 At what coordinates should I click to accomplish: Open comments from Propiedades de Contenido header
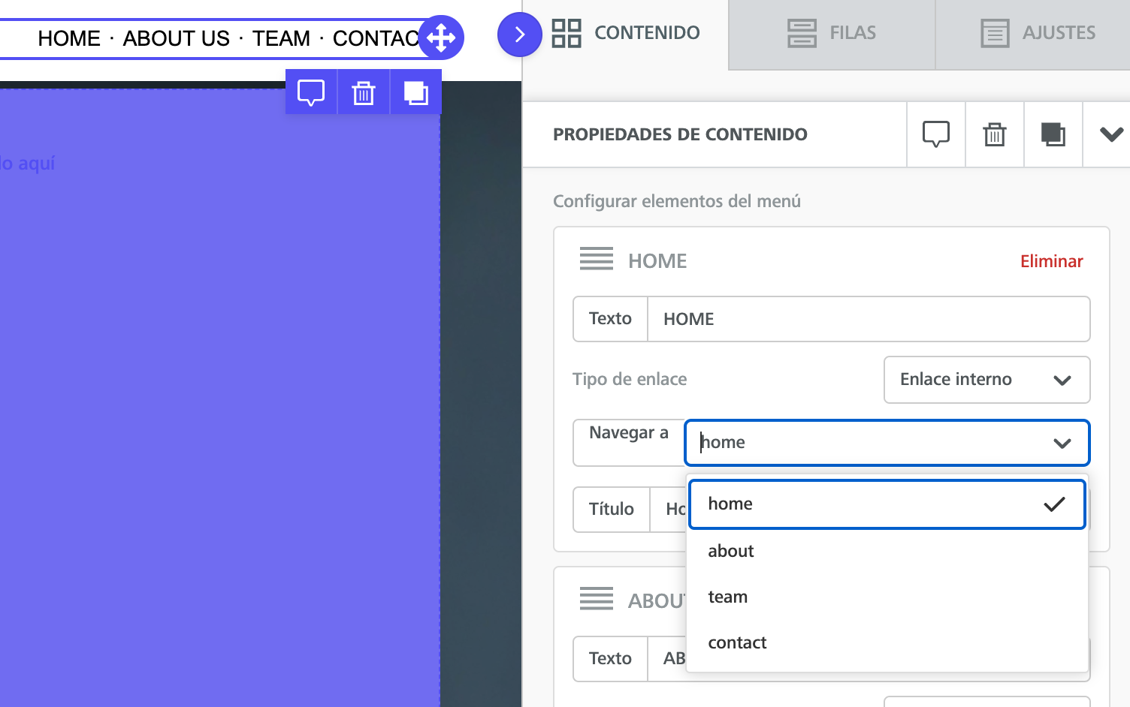(x=936, y=134)
